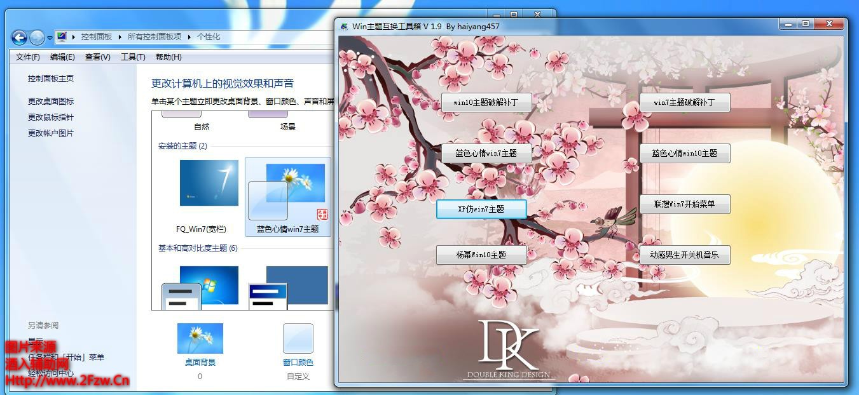
Task: Click the 基本和高对比度主题 (6) group header
Action: 198,248
